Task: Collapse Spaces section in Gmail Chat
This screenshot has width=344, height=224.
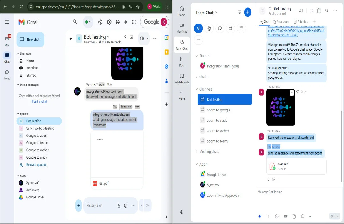Action: click(18, 114)
